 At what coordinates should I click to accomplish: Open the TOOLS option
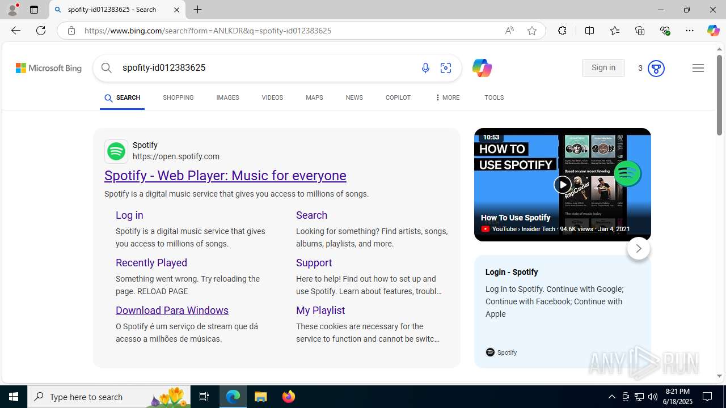coord(494,97)
